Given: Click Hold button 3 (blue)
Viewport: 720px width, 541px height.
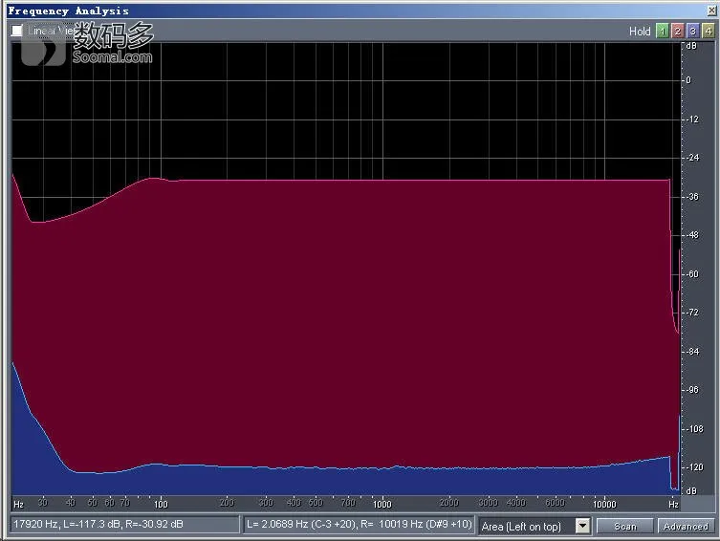Looking at the screenshot, I should coord(693,31).
